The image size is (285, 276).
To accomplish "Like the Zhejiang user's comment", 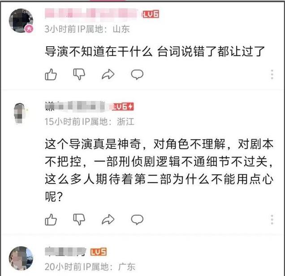I will tap(51, 219).
